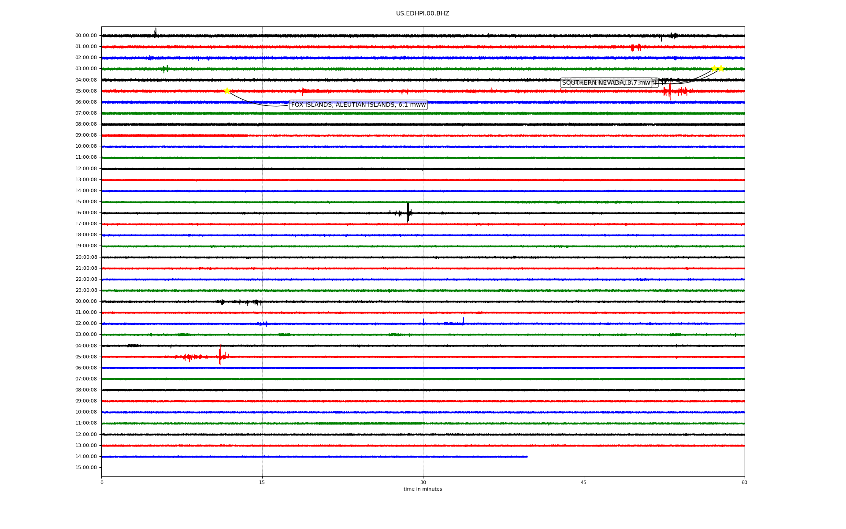The image size is (846, 529).
Task: Click the red burst on 01:00:08 top trace
Action: 636,47
